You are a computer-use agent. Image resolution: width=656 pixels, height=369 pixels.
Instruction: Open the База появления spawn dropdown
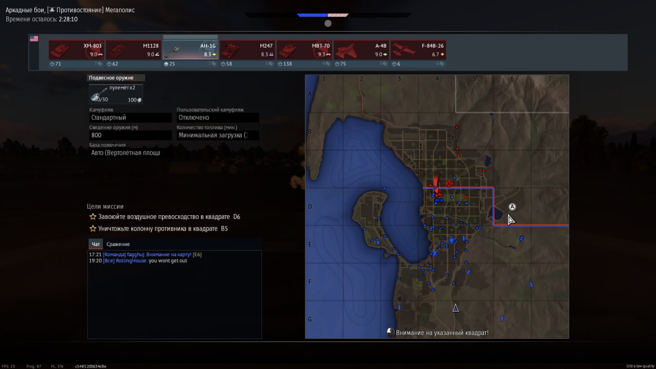click(x=130, y=153)
